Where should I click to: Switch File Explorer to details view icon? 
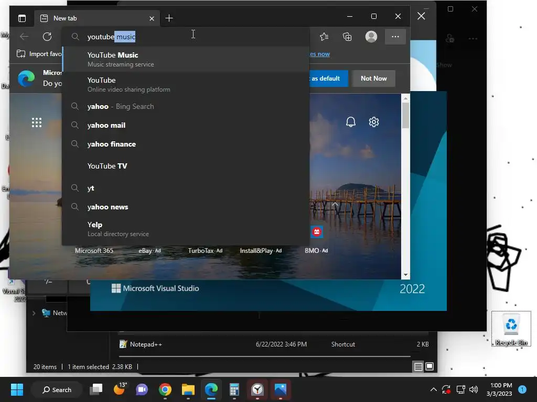coord(418,367)
